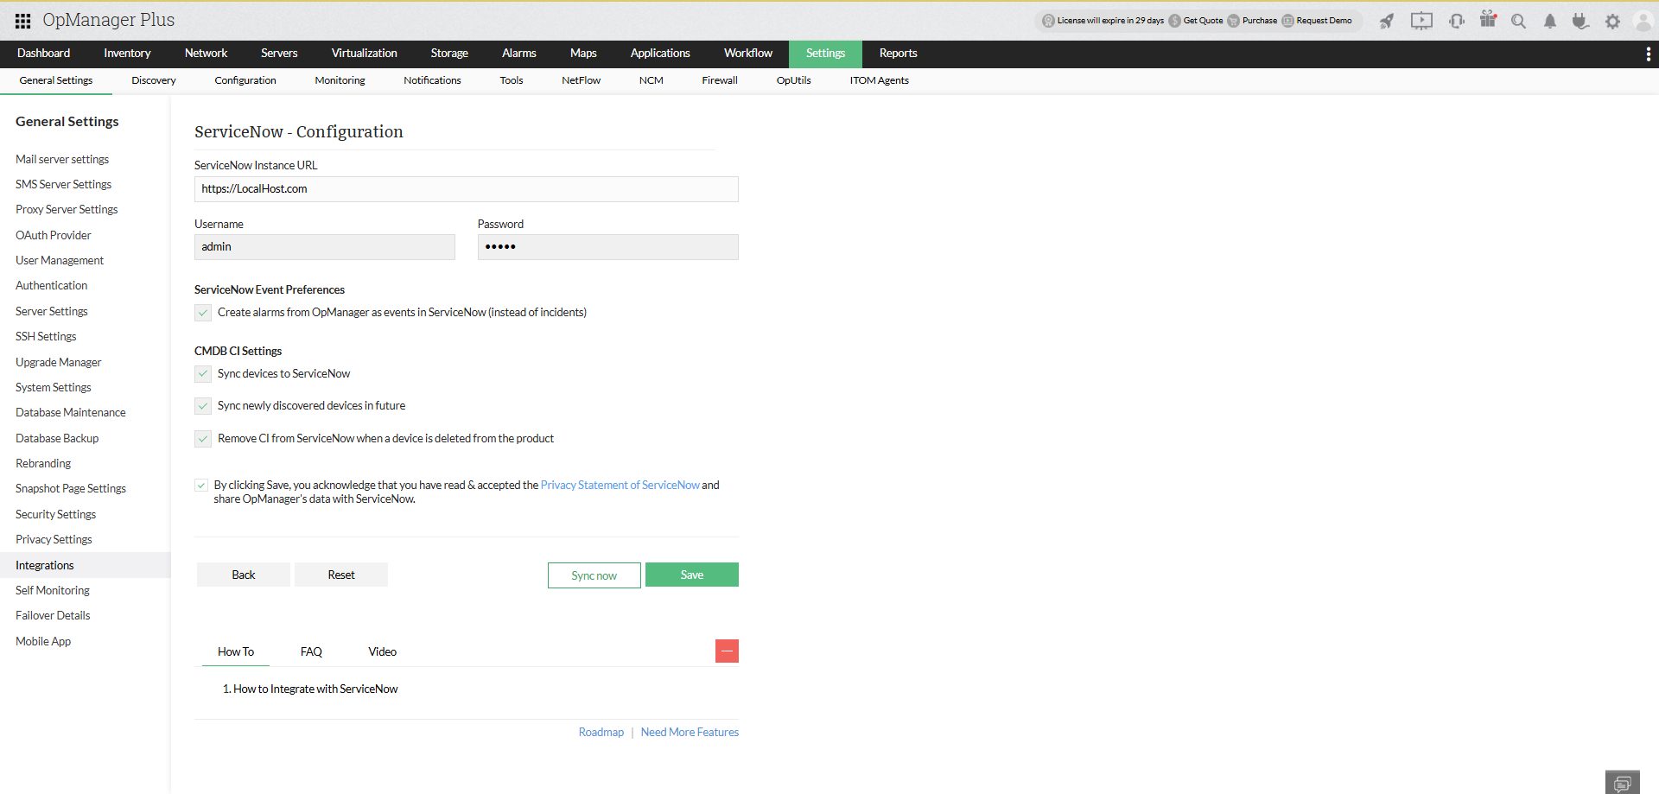Click the Save button
The height and width of the screenshot is (794, 1659).
(x=692, y=575)
